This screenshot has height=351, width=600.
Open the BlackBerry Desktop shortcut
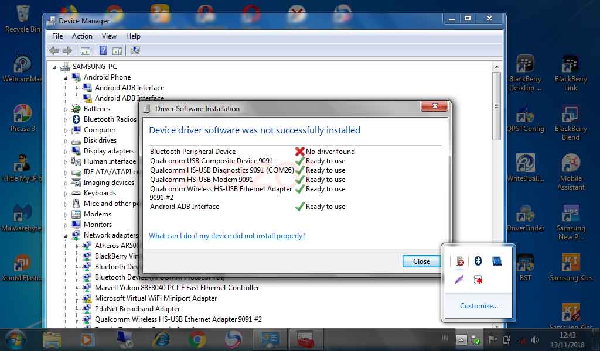[x=525, y=73]
